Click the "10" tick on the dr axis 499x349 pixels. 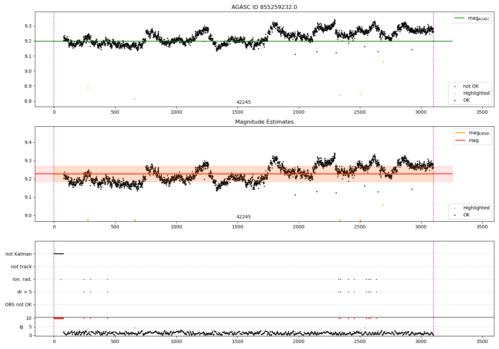[29, 318]
